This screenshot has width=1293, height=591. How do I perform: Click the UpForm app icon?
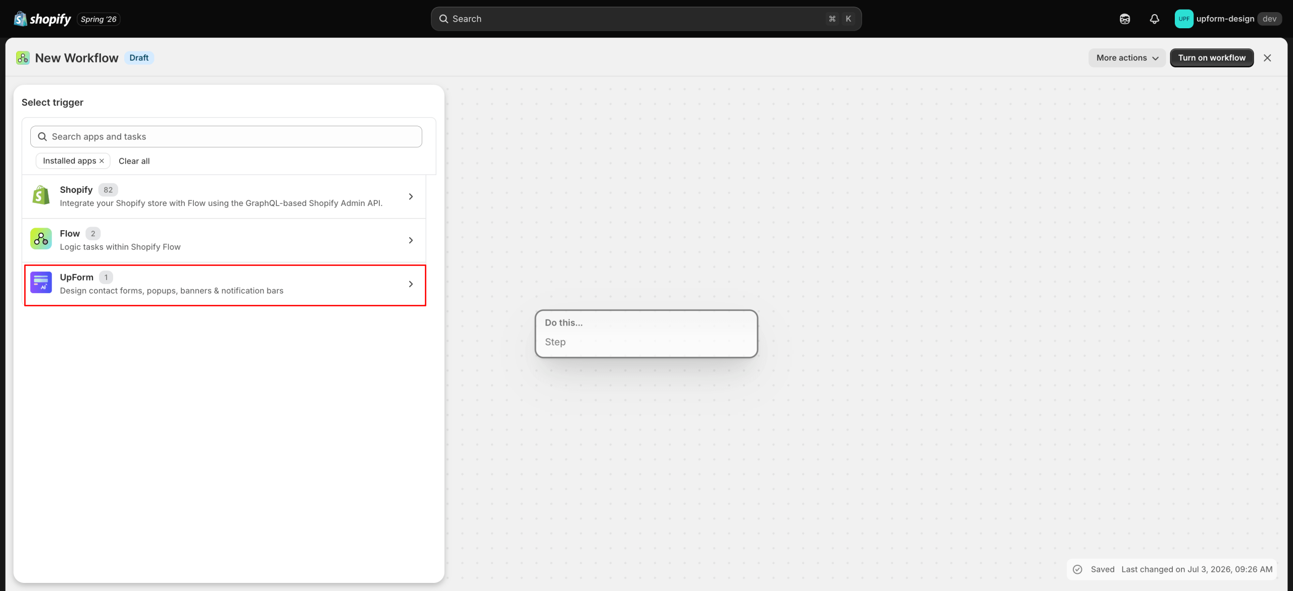(41, 283)
